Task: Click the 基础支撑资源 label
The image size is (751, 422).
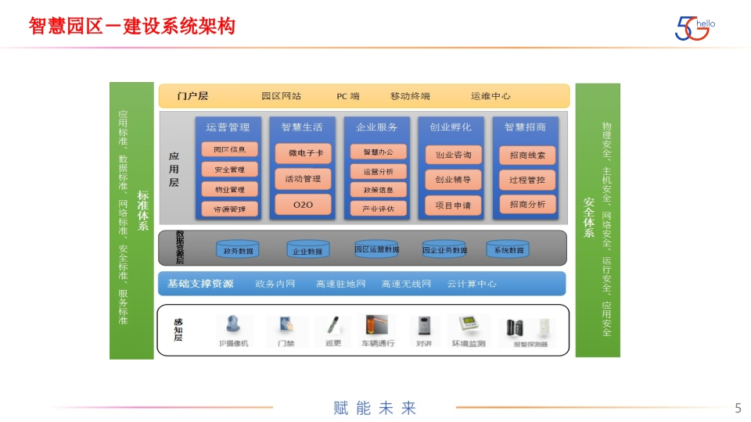Action: [200, 284]
